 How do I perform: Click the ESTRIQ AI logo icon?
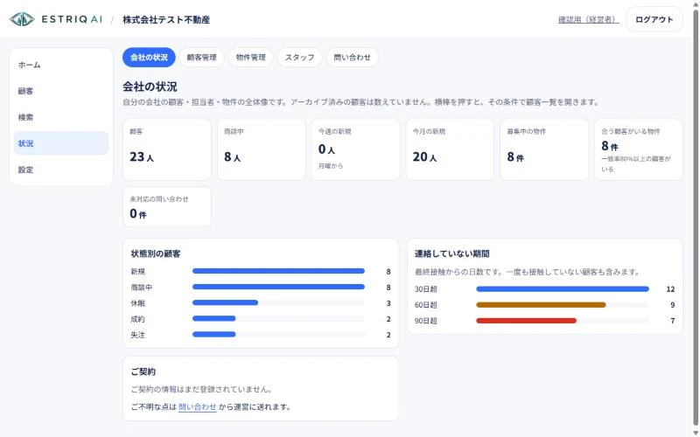tap(22, 19)
